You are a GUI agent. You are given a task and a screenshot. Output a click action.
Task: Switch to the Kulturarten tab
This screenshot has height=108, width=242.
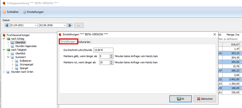click(84, 42)
